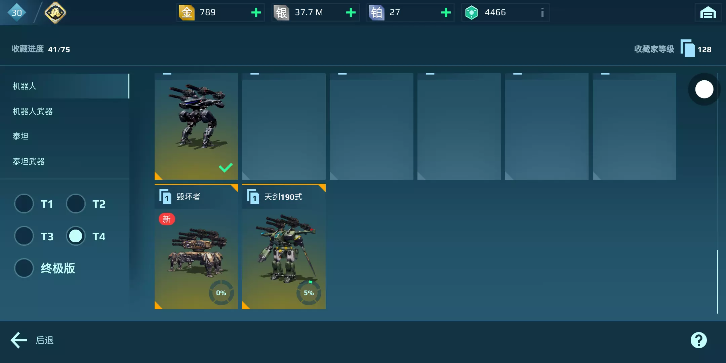Show info for 4466 currency

[542, 12]
